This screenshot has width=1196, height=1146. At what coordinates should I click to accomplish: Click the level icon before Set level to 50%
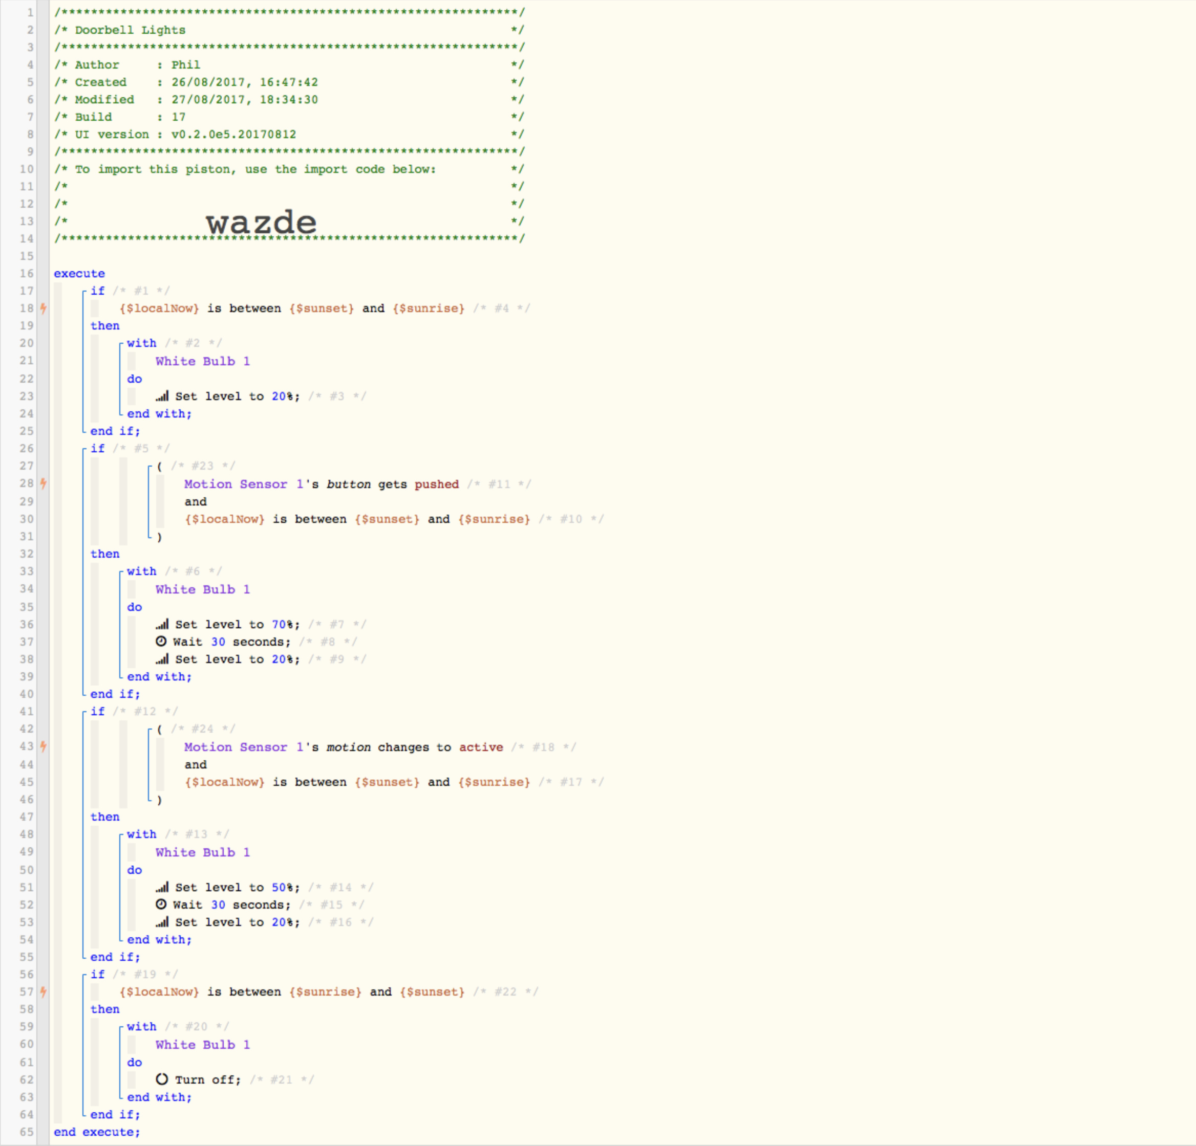(x=162, y=887)
